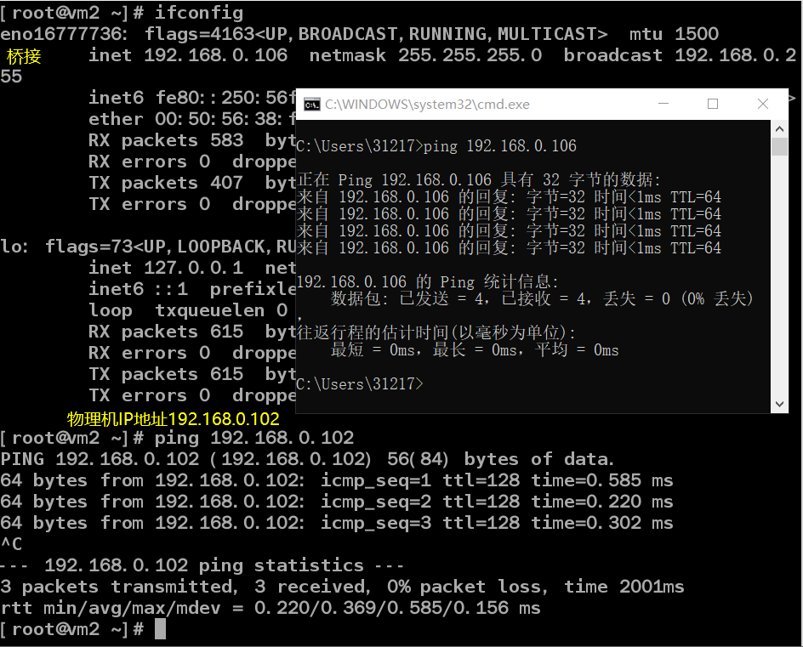Viewport: 803px width, 647px height.
Task: Click the C:\WINDOWS\system32\cmd.exe title text
Action: (427, 105)
